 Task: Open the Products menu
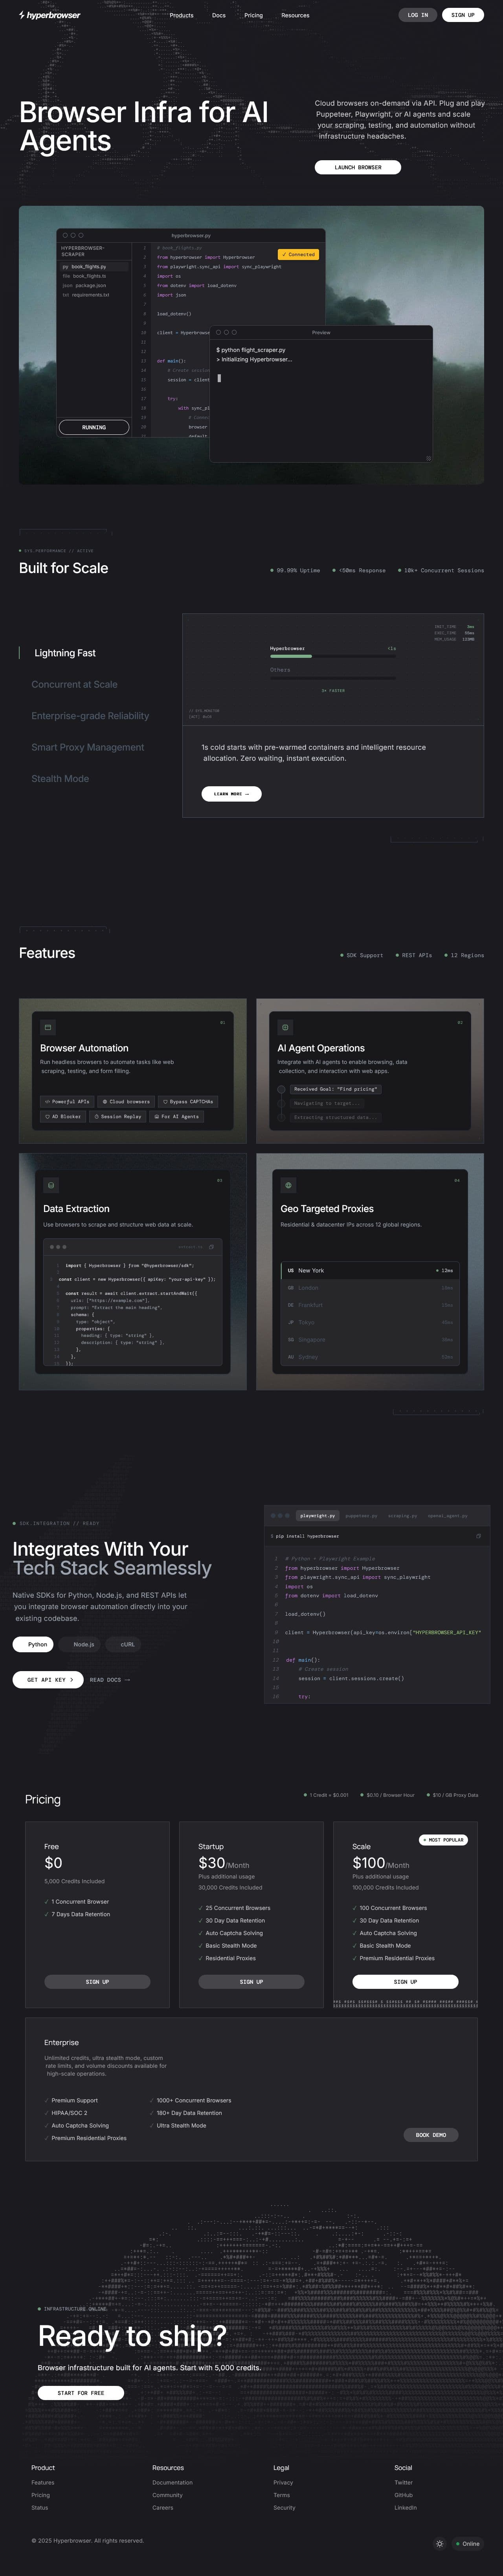[181, 15]
